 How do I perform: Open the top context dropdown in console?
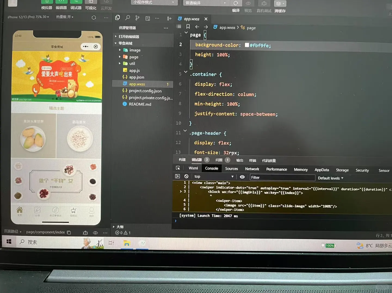pos(214,177)
